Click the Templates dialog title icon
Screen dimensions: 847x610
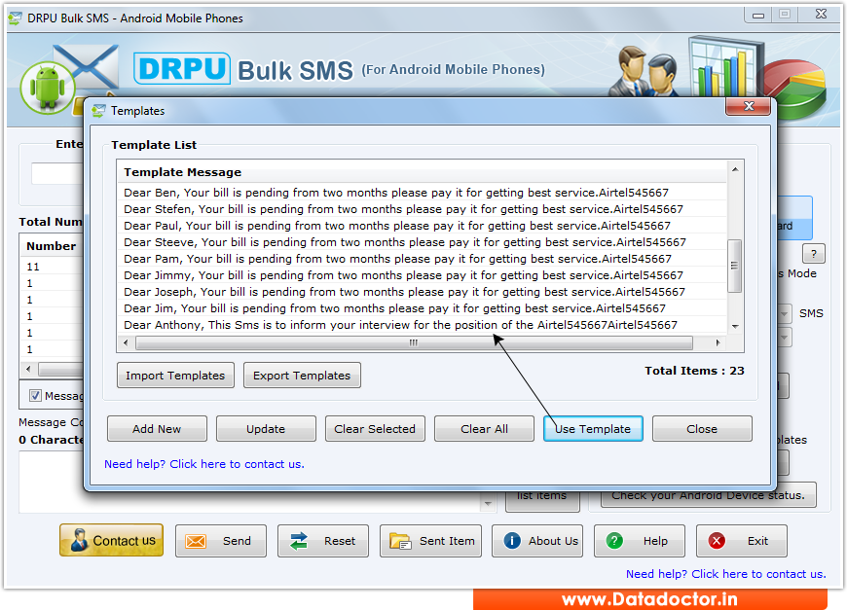(x=98, y=111)
